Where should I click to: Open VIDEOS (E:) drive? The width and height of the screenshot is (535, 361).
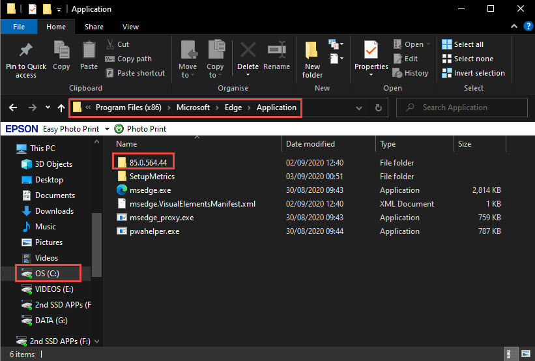tap(47, 289)
